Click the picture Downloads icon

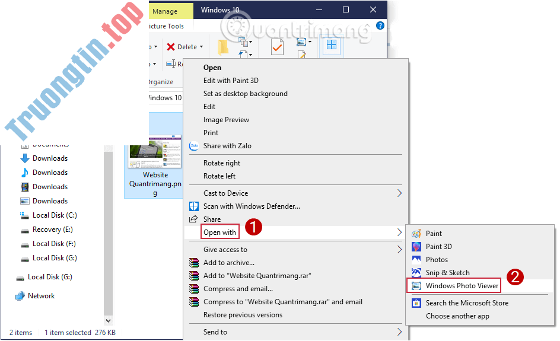[x=25, y=201]
